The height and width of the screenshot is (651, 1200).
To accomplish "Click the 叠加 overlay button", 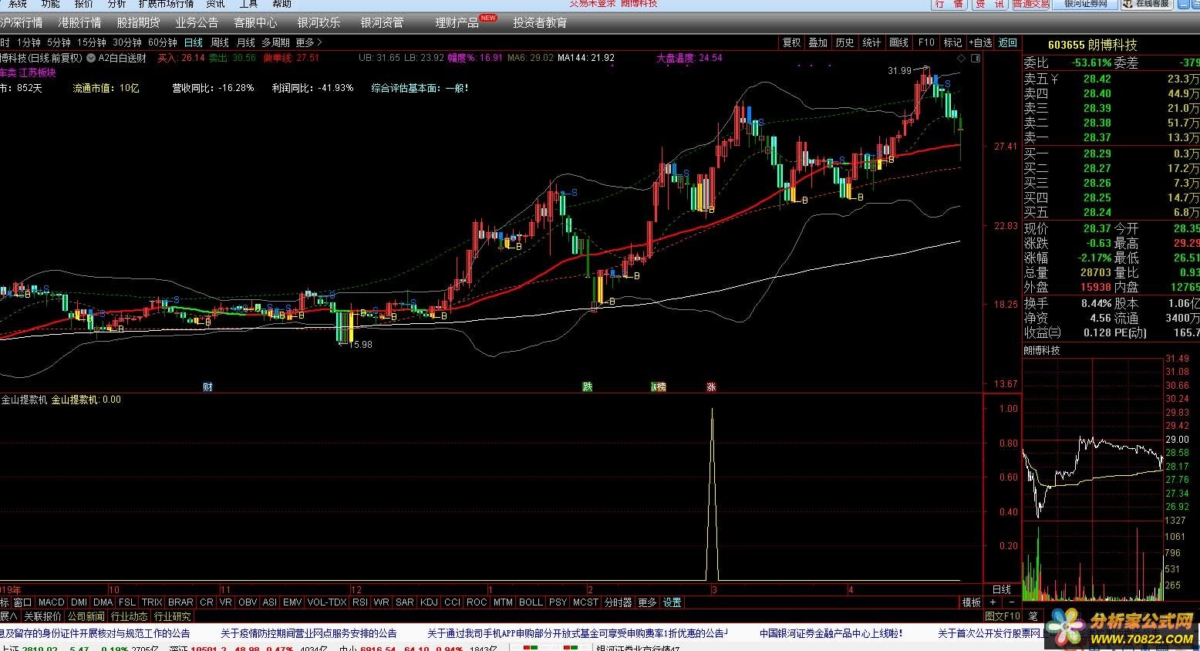I will [x=818, y=42].
